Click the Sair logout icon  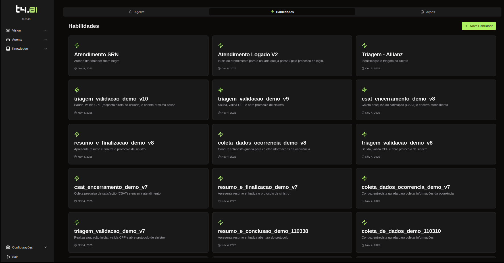pos(9,257)
